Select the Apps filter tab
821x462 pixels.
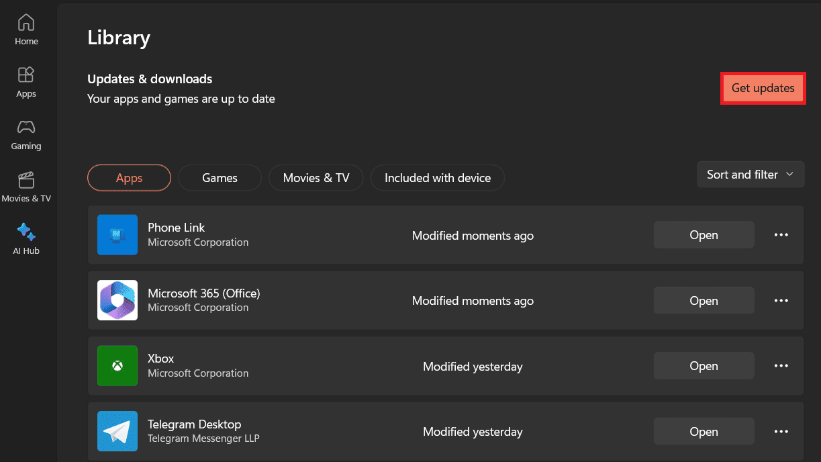(x=129, y=178)
